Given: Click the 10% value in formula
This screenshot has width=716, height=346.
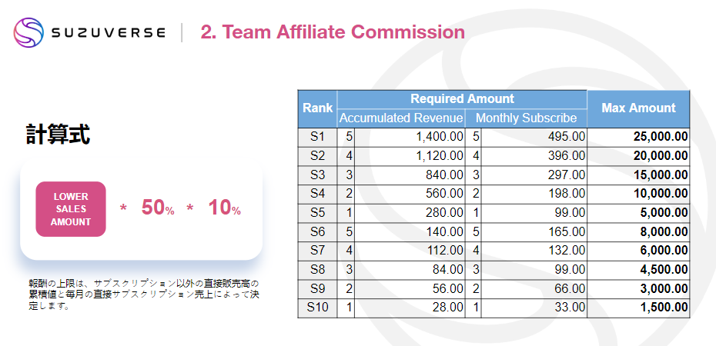Looking at the screenshot, I should tap(224, 208).
